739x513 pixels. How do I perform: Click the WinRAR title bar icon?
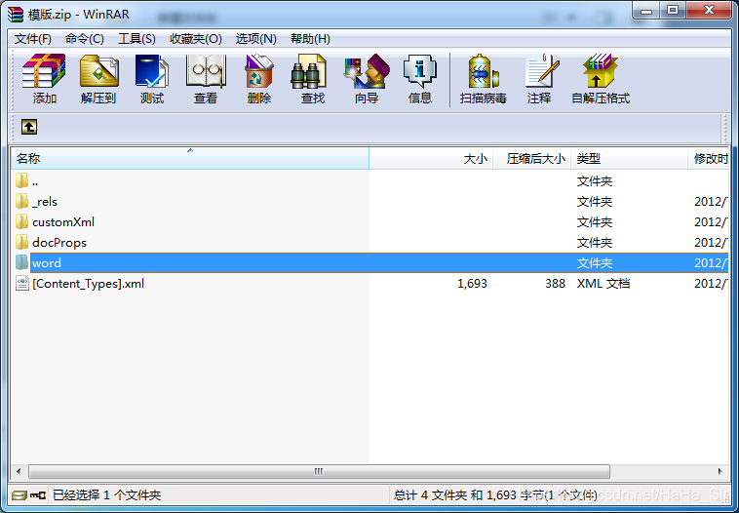point(16,15)
